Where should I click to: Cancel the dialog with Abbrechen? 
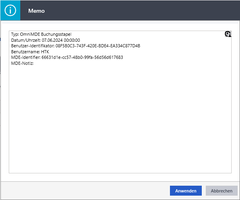pos(221,191)
